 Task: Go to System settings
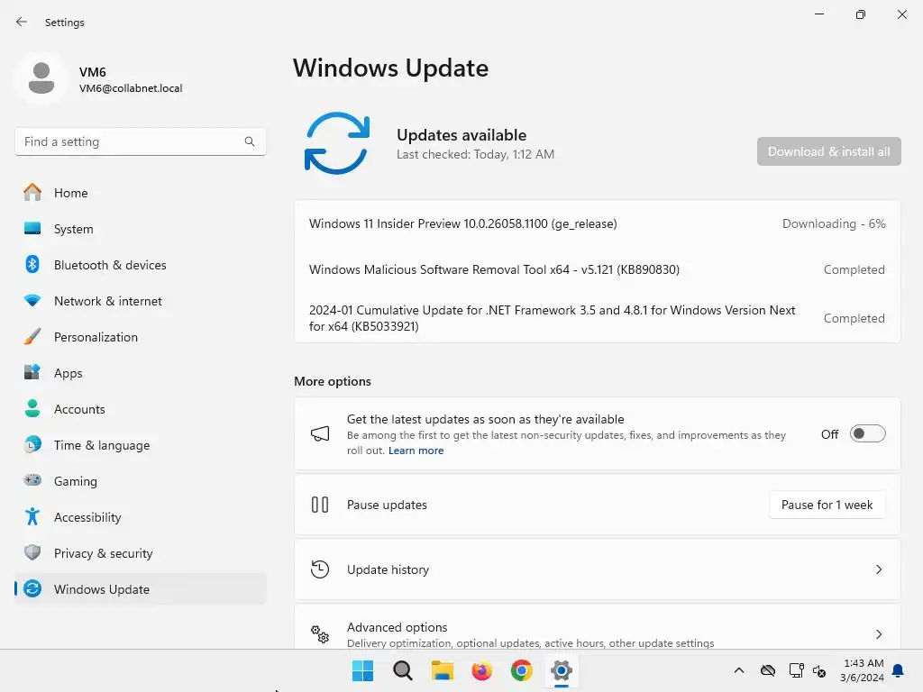coord(141,228)
